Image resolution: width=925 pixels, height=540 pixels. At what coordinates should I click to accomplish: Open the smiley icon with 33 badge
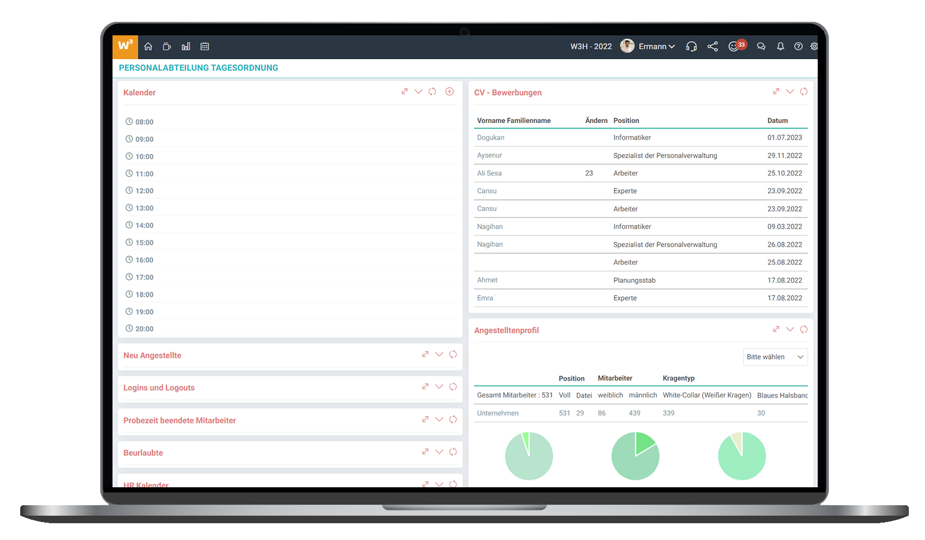737,46
